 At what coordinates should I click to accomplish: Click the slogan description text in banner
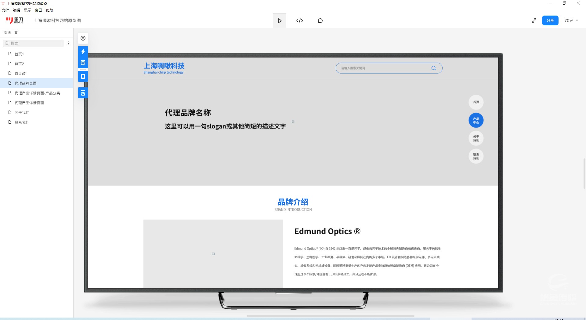click(x=225, y=126)
